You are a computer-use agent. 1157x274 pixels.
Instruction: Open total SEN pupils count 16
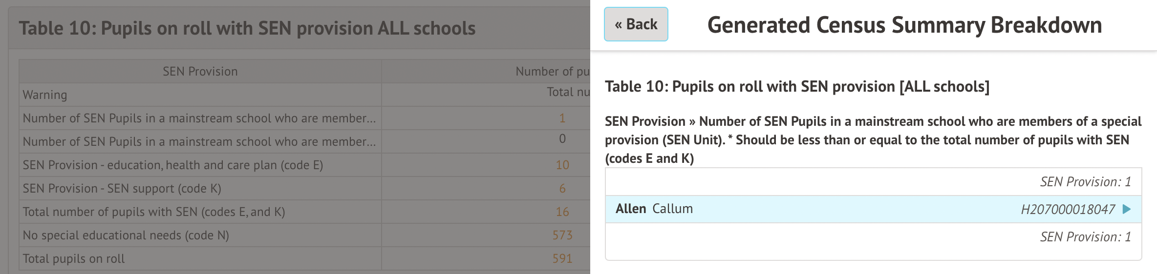[x=562, y=212]
